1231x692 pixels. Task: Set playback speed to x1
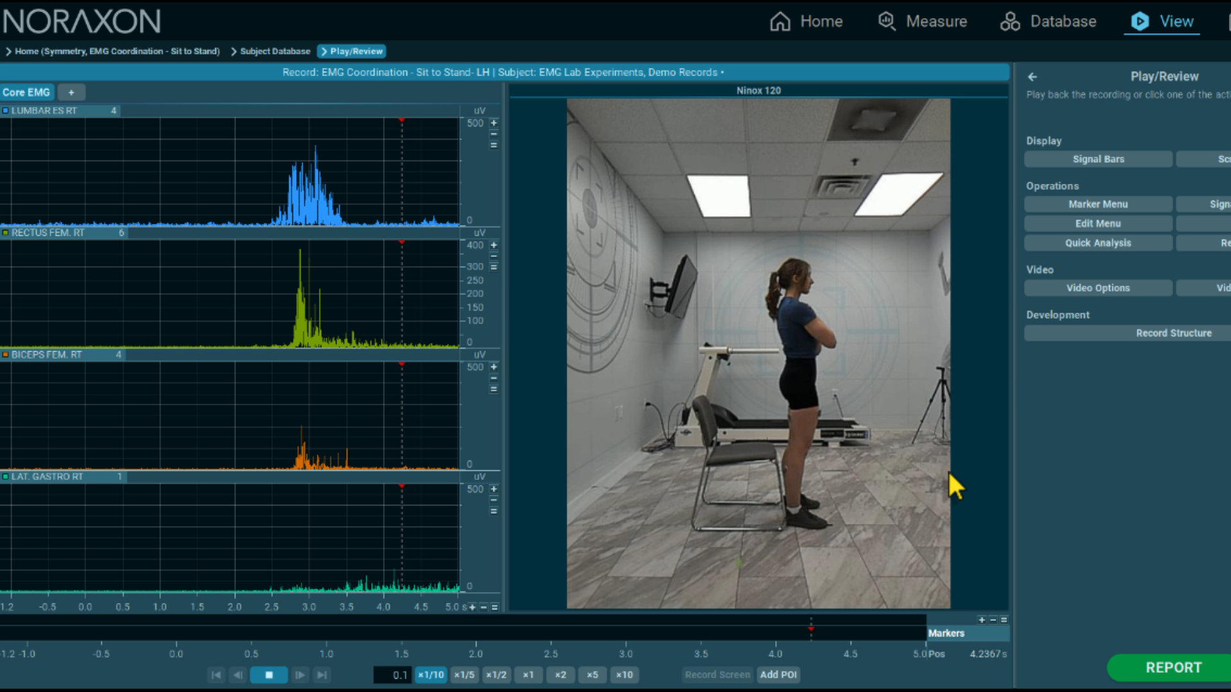pos(528,675)
